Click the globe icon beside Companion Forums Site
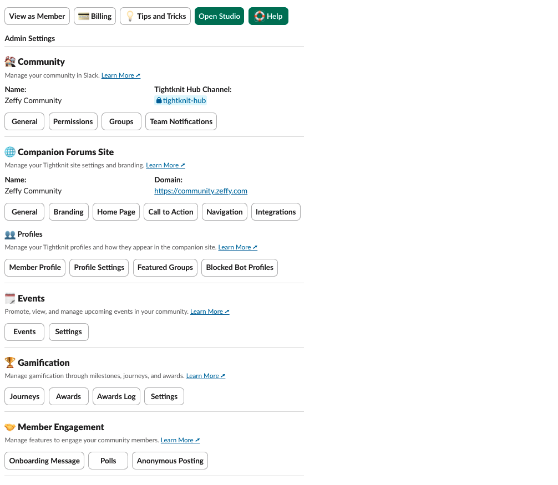 point(9,151)
